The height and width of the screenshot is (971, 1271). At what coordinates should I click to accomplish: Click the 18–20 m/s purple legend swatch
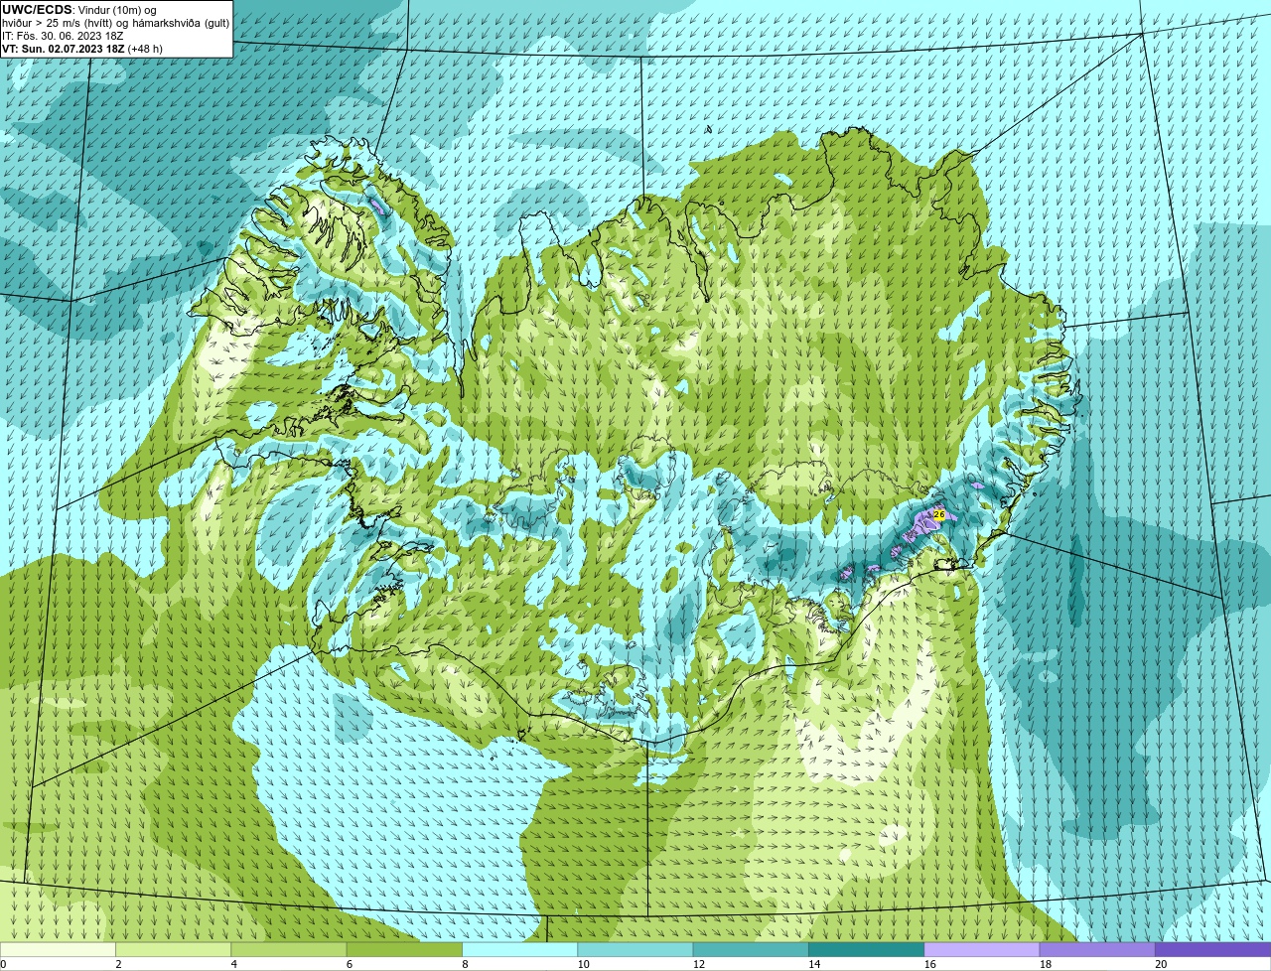[1097, 949]
